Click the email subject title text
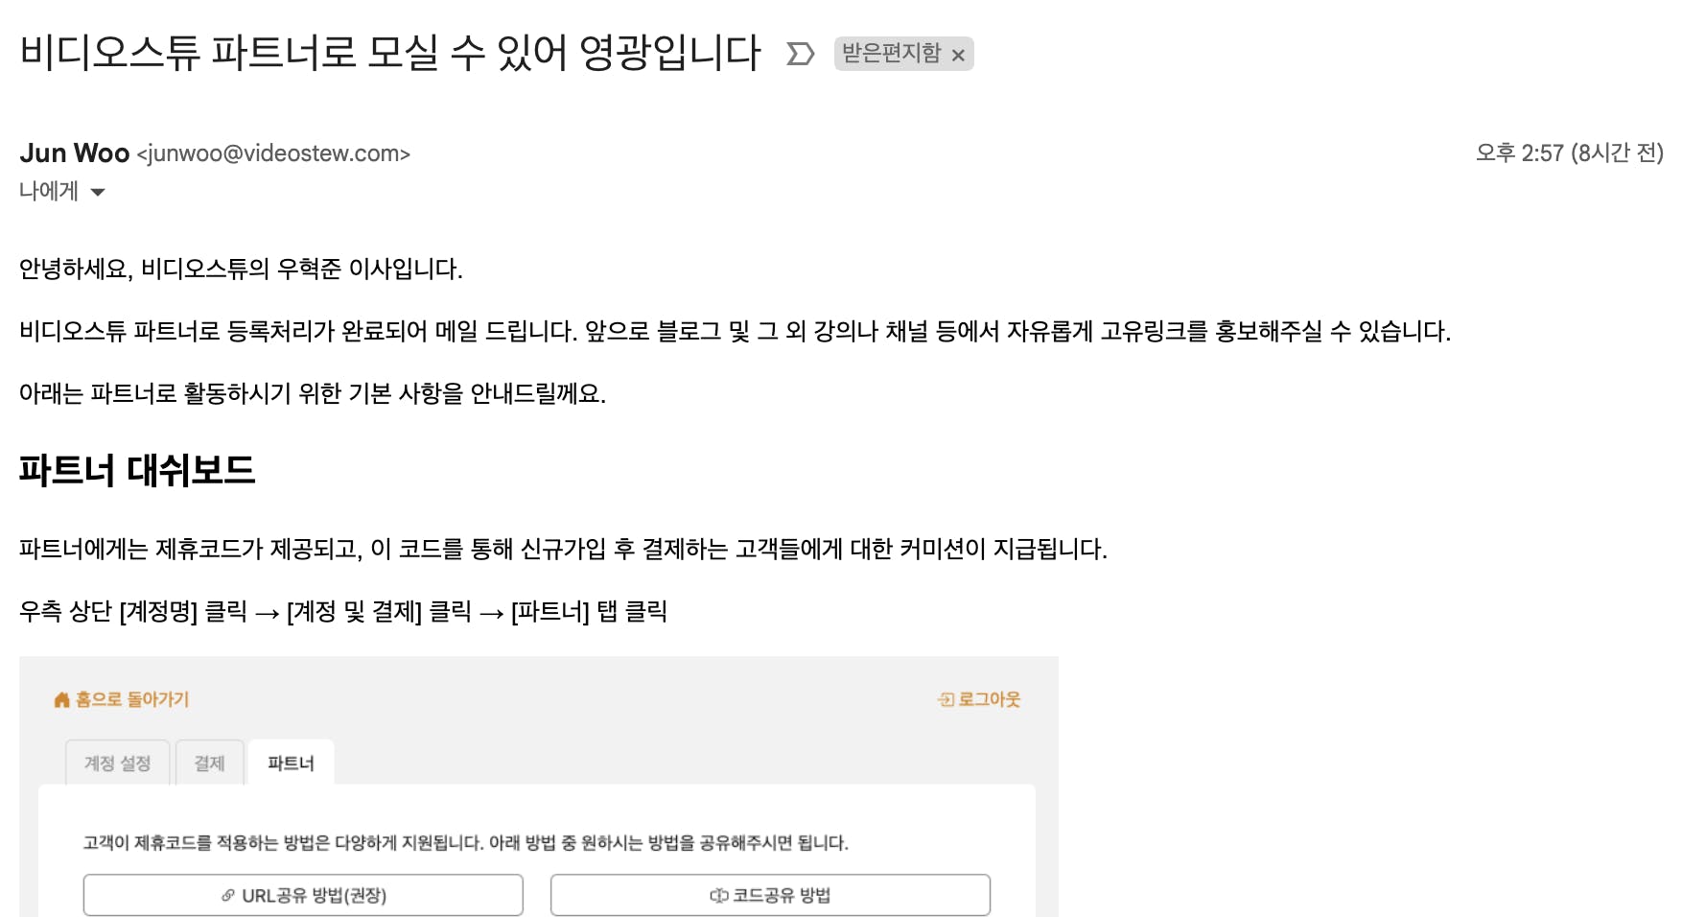The image size is (1682, 917). [x=389, y=52]
